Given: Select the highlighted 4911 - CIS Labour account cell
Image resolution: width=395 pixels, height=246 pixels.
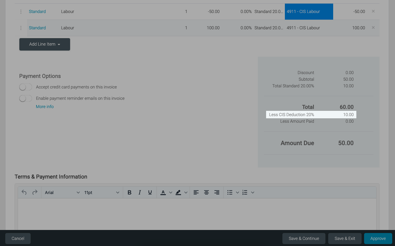Looking at the screenshot, I should [x=309, y=12].
